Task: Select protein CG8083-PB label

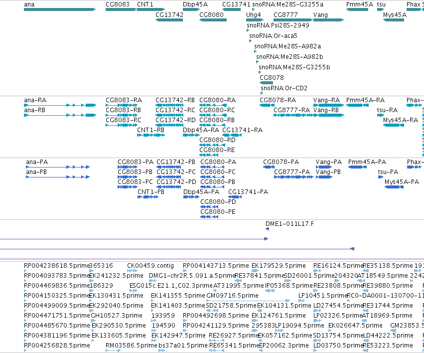Action: click(x=135, y=173)
